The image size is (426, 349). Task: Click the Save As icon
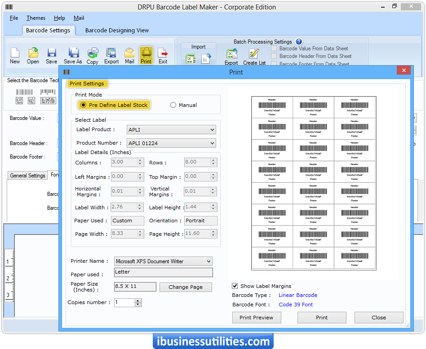pyautogui.click(x=73, y=56)
